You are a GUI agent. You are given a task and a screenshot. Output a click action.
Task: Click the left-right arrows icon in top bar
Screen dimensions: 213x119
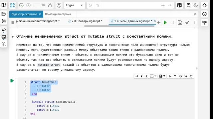point(170,5)
